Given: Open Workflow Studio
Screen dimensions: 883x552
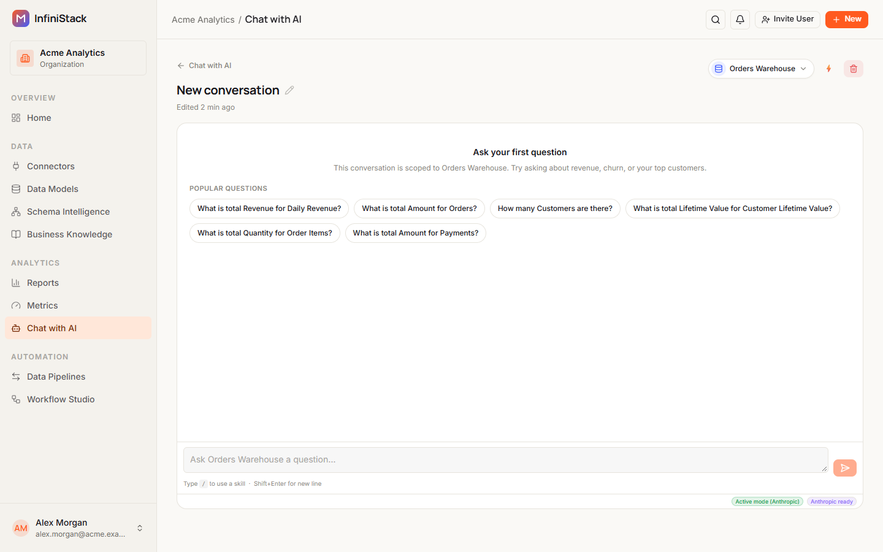Looking at the screenshot, I should click(x=78, y=399).
